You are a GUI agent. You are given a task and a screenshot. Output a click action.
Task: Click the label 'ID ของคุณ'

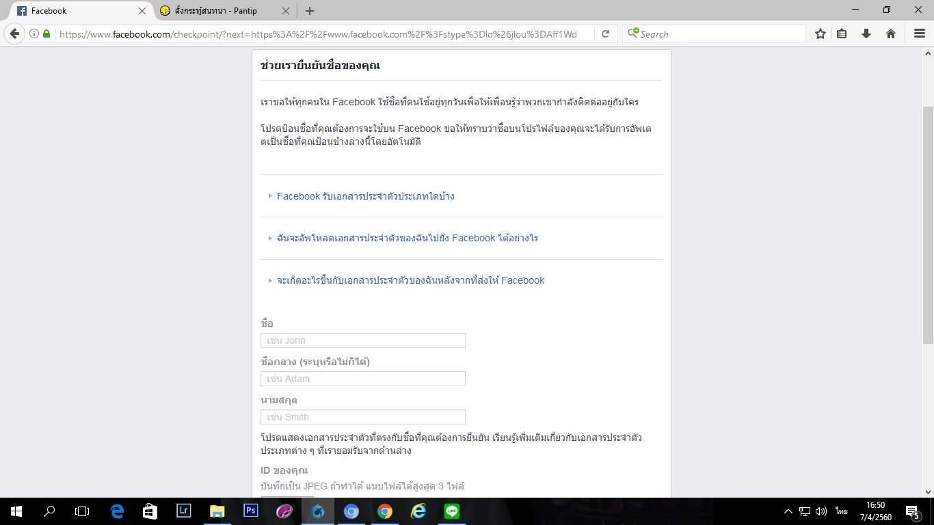click(x=284, y=470)
